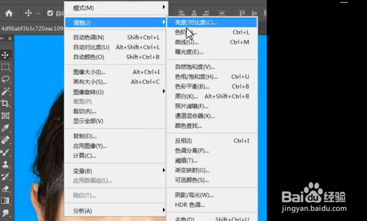Expand the 分析(A) submenu
367x221 pixels.
click(116, 211)
